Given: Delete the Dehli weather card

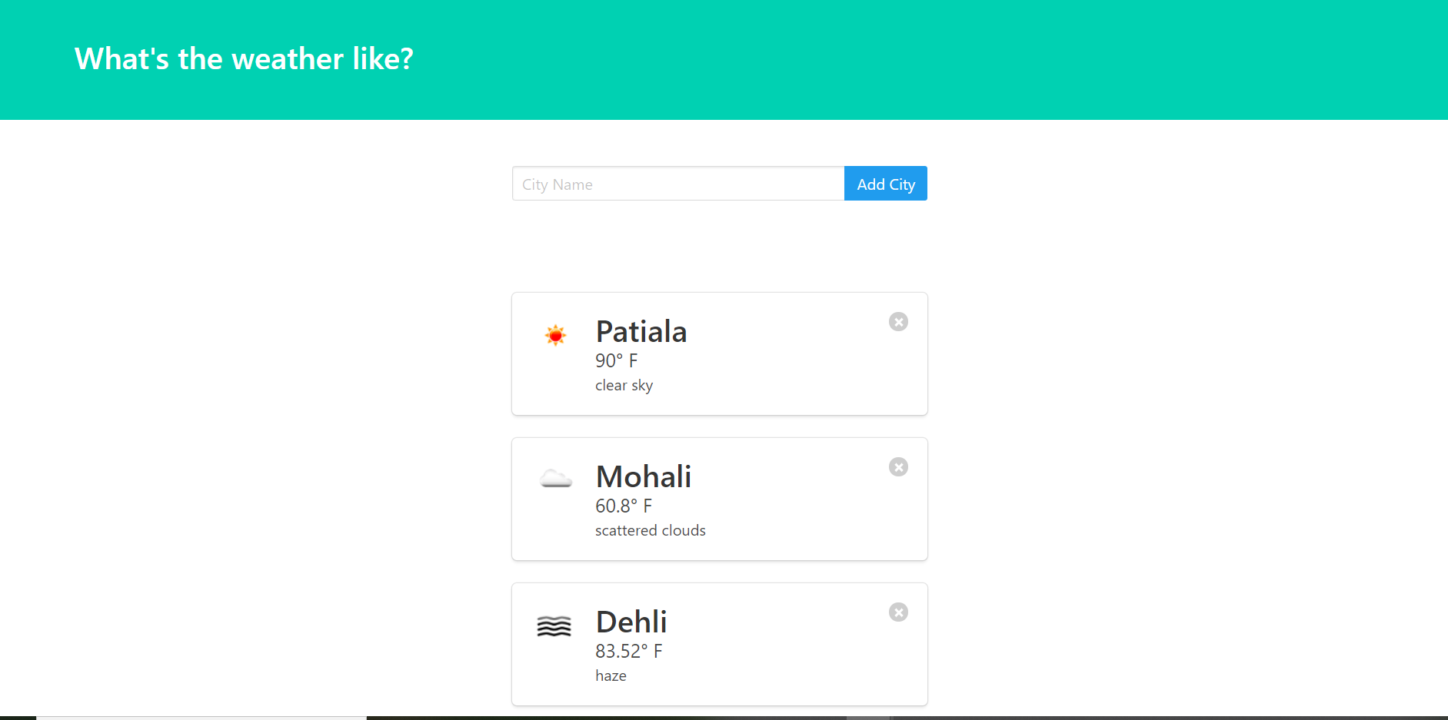Looking at the screenshot, I should click(898, 612).
